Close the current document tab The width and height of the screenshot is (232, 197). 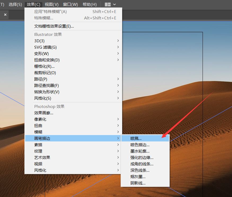(x=5, y=15)
